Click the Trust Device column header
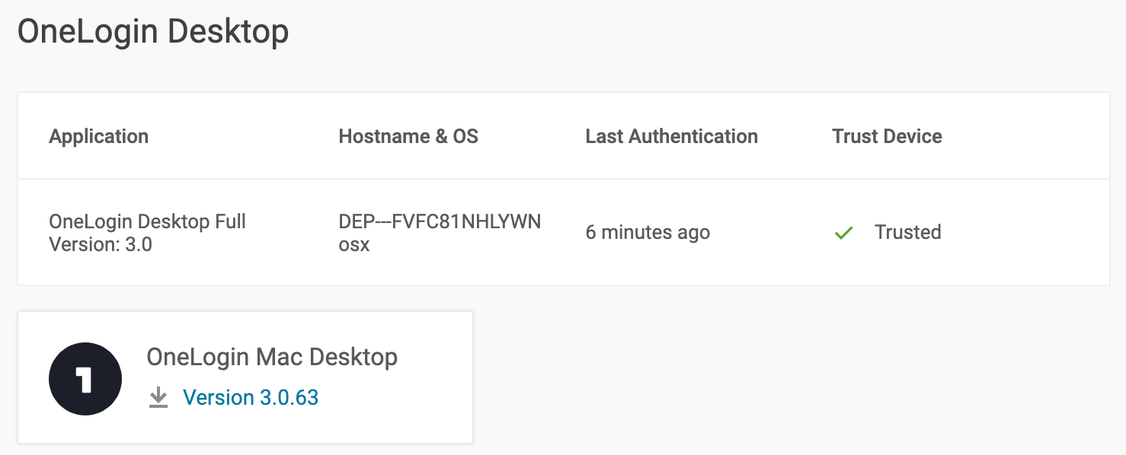This screenshot has height=455, width=1126. click(887, 137)
